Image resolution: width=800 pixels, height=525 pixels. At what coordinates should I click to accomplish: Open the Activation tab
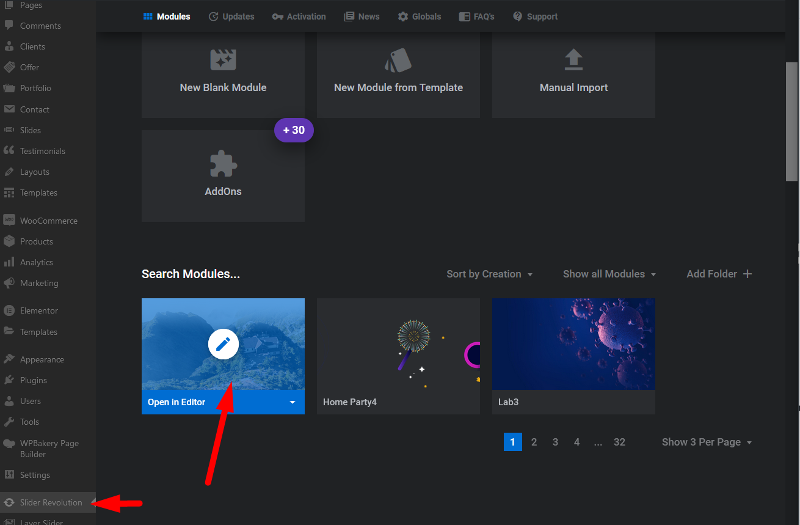(x=299, y=17)
